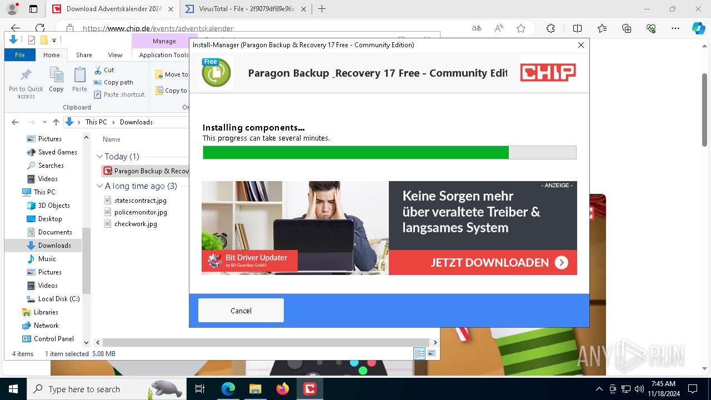Click Cut in Clipboard group
Screen dimensions: 711x400
(x=104, y=70)
